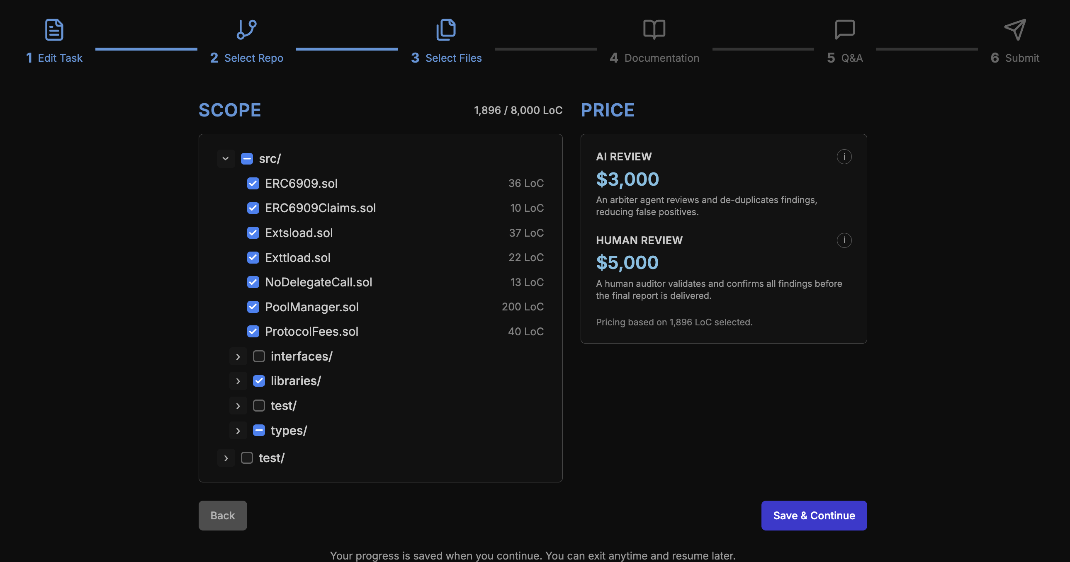The image size is (1070, 562).
Task: Click the Select Files copy icon
Action: point(446,29)
